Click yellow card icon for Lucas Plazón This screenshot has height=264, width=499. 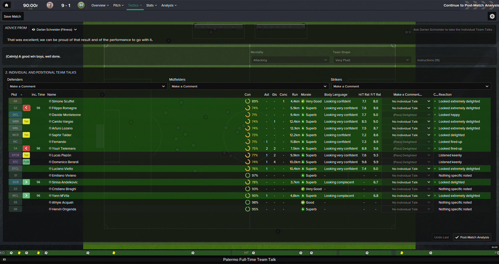pyautogui.click(x=26, y=155)
